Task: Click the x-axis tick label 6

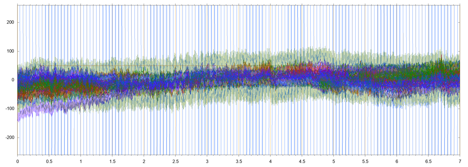Action: coord(396,161)
